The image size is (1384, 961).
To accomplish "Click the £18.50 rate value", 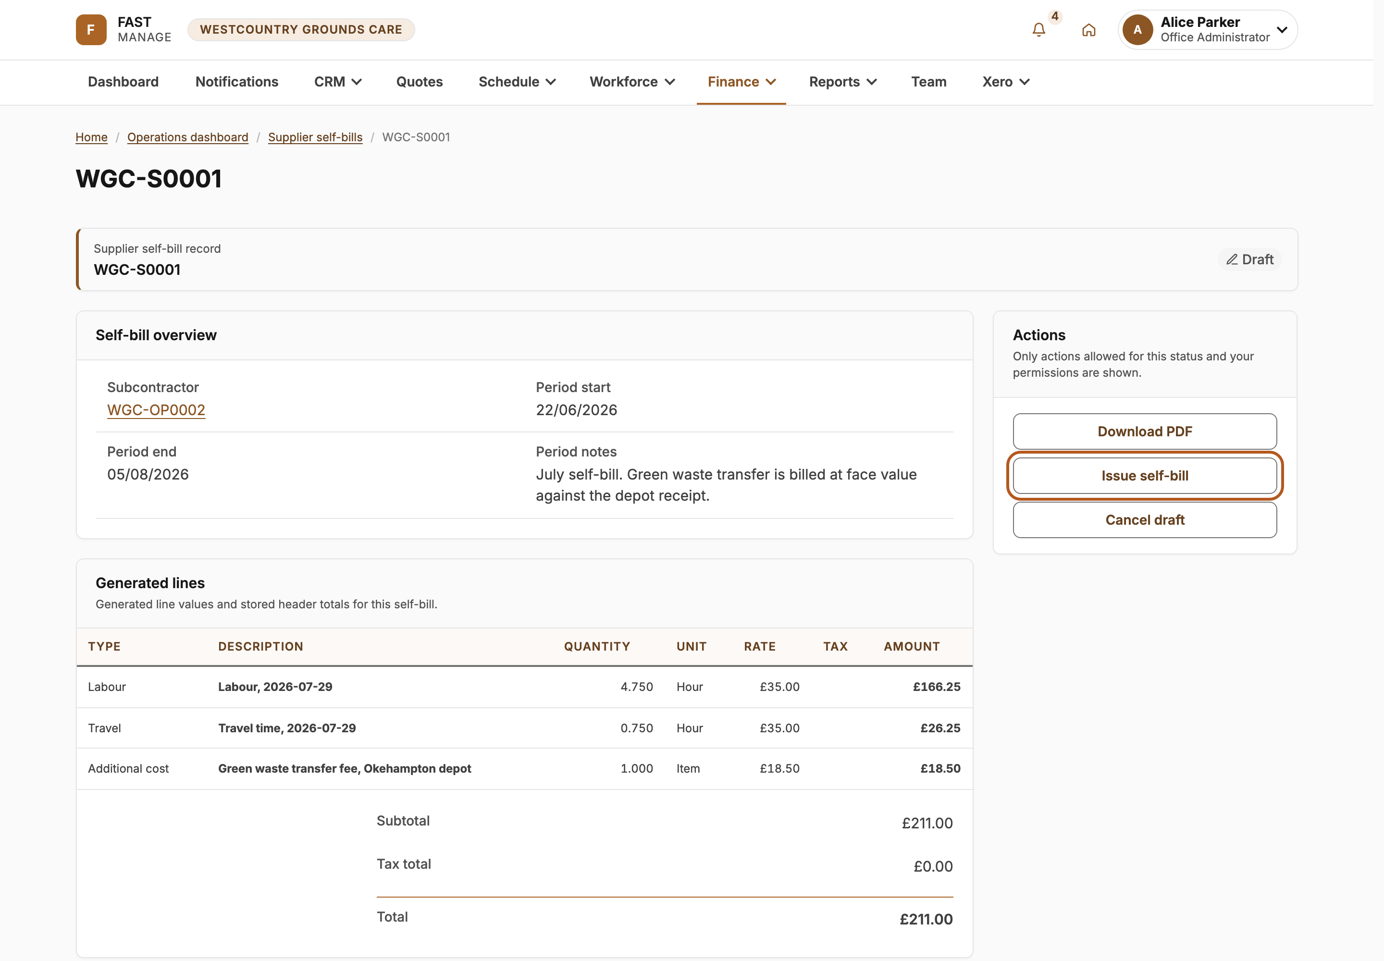I will pyautogui.click(x=779, y=768).
